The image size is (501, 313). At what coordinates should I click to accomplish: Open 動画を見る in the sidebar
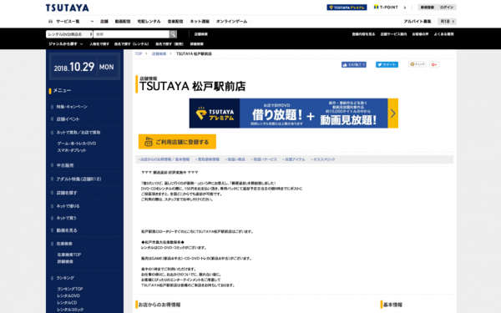click(67, 230)
